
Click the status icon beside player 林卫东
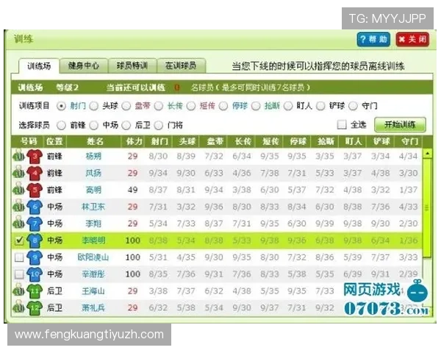(19, 206)
